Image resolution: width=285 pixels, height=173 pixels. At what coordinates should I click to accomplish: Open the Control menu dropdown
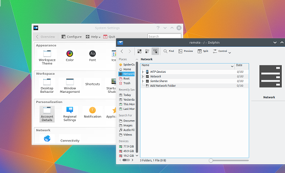[222, 51]
